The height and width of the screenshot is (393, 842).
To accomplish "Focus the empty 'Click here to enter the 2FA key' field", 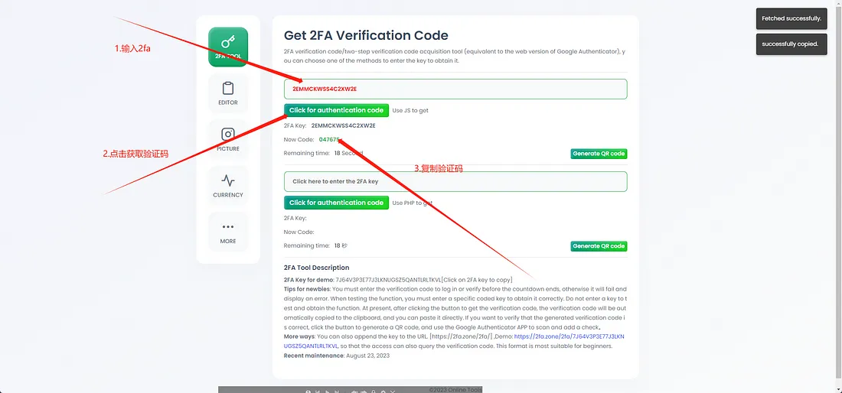I will (455, 181).
